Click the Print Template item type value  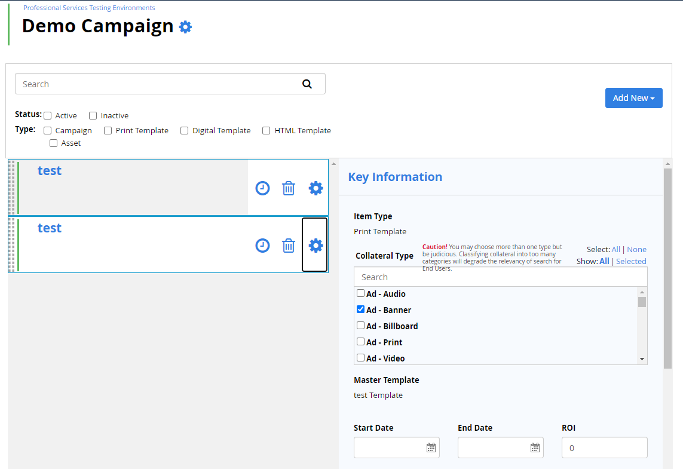tap(380, 232)
